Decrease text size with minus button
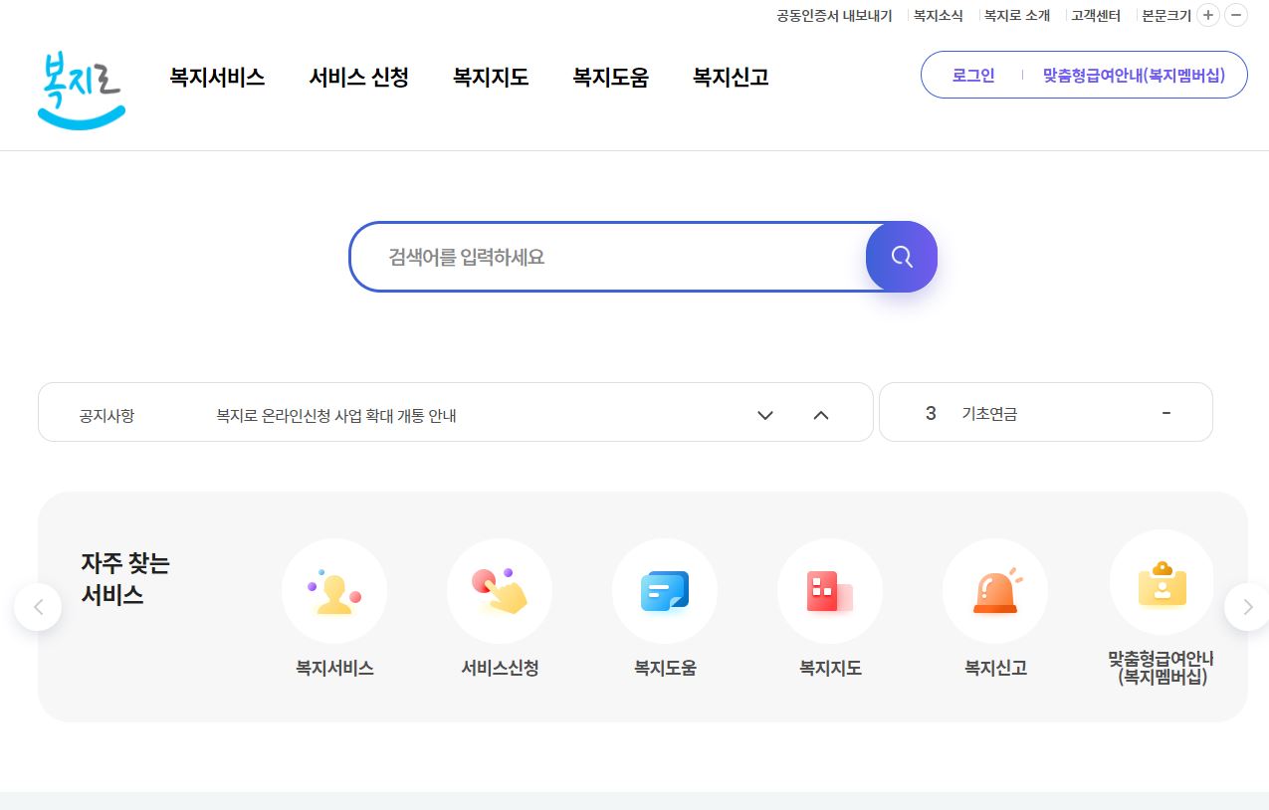The image size is (1269, 810). tap(1236, 15)
